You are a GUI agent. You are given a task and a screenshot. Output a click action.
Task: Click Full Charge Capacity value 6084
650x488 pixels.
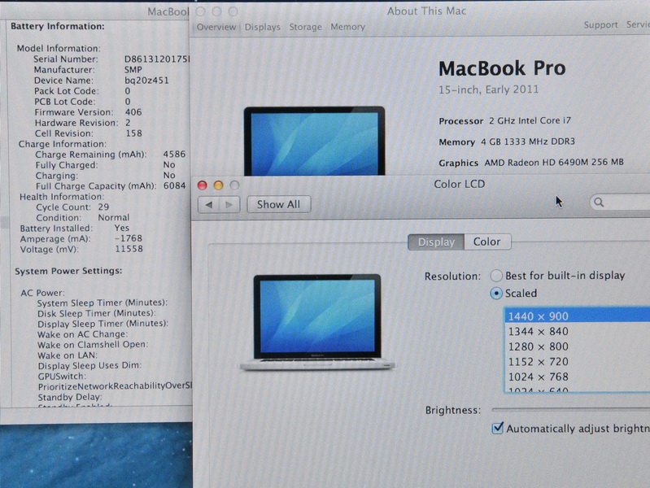(175, 185)
